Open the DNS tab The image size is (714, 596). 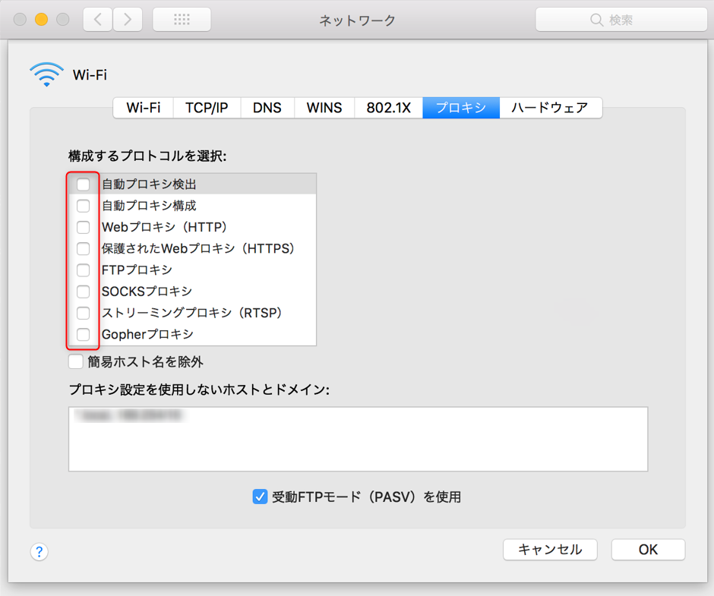point(267,108)
